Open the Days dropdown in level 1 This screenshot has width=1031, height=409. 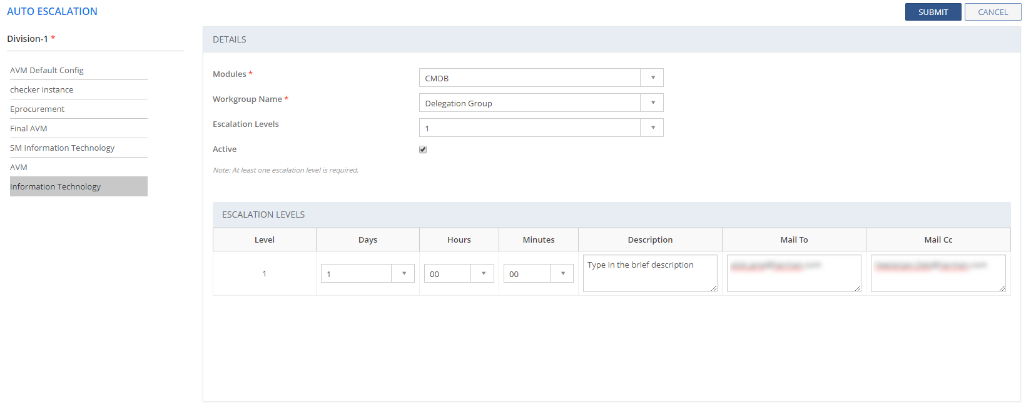click(x=367, y=274)
